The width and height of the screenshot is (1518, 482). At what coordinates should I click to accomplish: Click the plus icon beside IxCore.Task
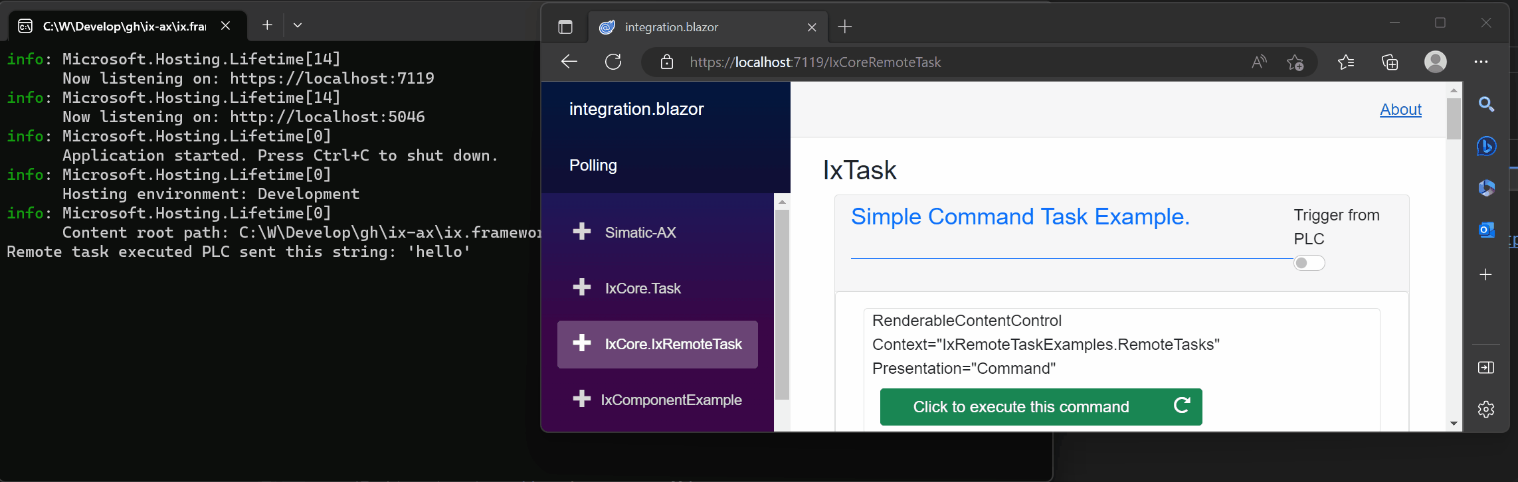[x=582, y=287]
